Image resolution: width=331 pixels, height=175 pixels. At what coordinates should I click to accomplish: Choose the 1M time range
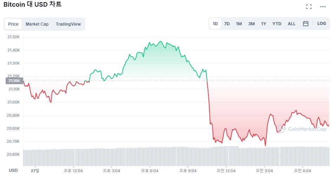239,24
